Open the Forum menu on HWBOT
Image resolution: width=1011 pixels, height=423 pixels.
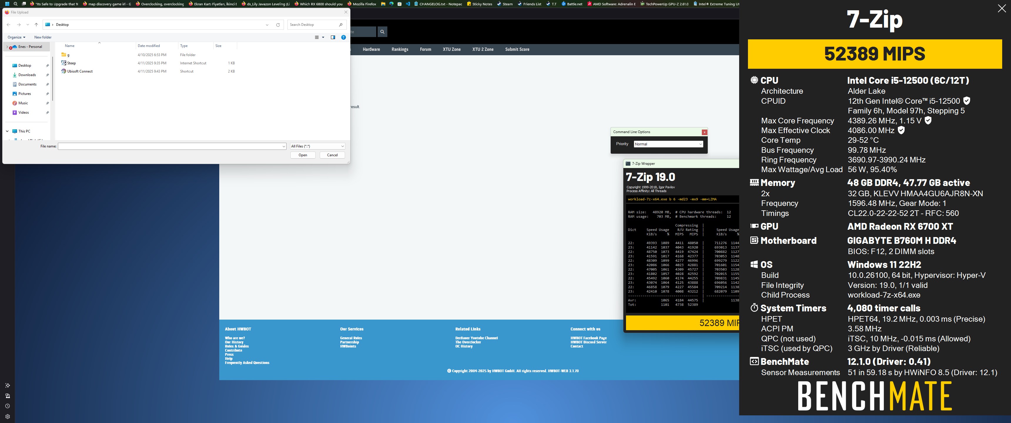(x=426, y=49)
